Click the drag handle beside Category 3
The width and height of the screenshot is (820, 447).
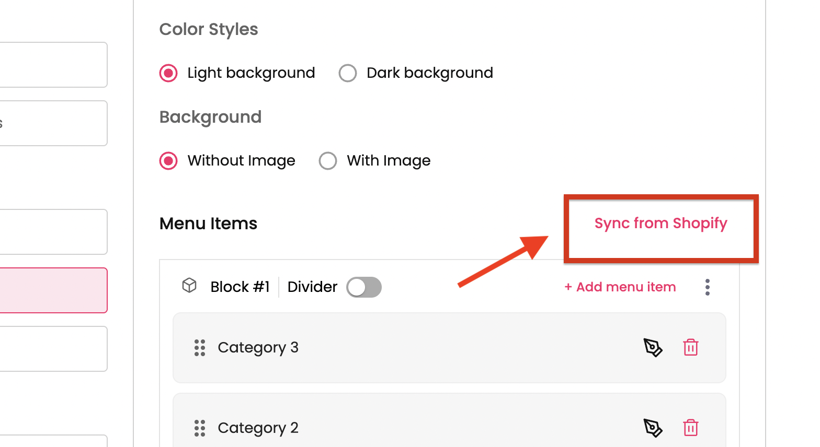coord(200,347)
